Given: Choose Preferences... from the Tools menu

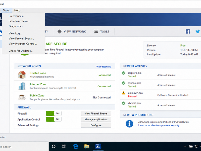Looking at the screenshot, I should [x=17, y=16].
